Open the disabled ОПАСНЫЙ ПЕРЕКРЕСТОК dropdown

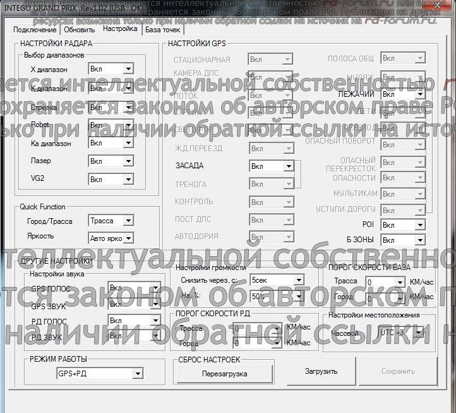click(x=403, y=163)
